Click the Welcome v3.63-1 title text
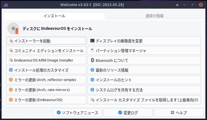The width and height of the screenshot is (207, 120). coord(92,5)
